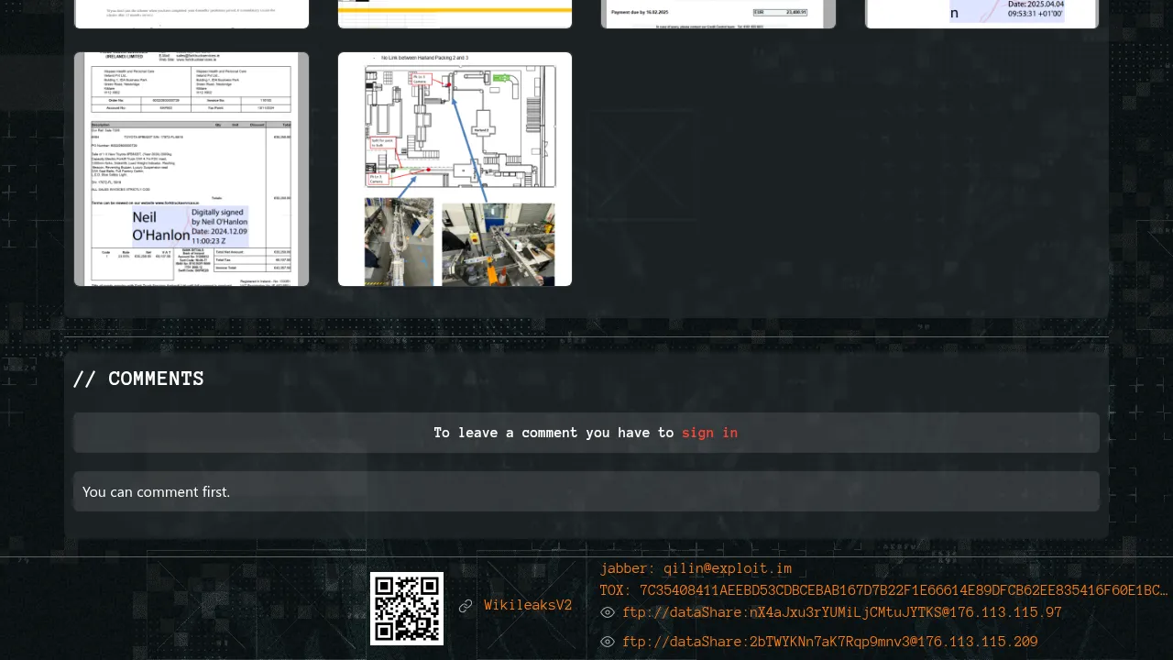Click the red sign in link
The width and height of the screenshot is (1173, 660).
(x=709, y=433)
